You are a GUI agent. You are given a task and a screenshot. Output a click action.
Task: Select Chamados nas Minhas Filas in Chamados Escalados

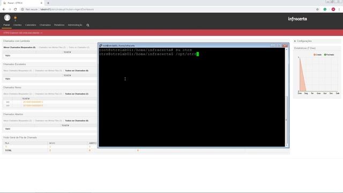[48, 71]
